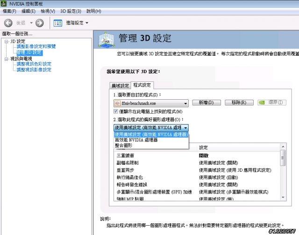Select 調整視訊影像設定 in the tree
This screenshot has width=299, height=235.
tap(34, 70)
